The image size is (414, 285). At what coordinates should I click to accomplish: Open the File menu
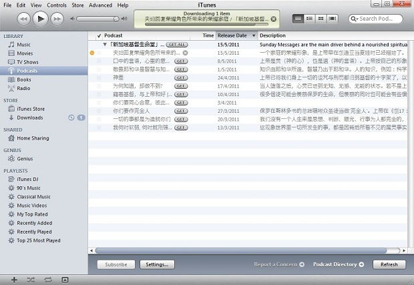tap(7, 5)
